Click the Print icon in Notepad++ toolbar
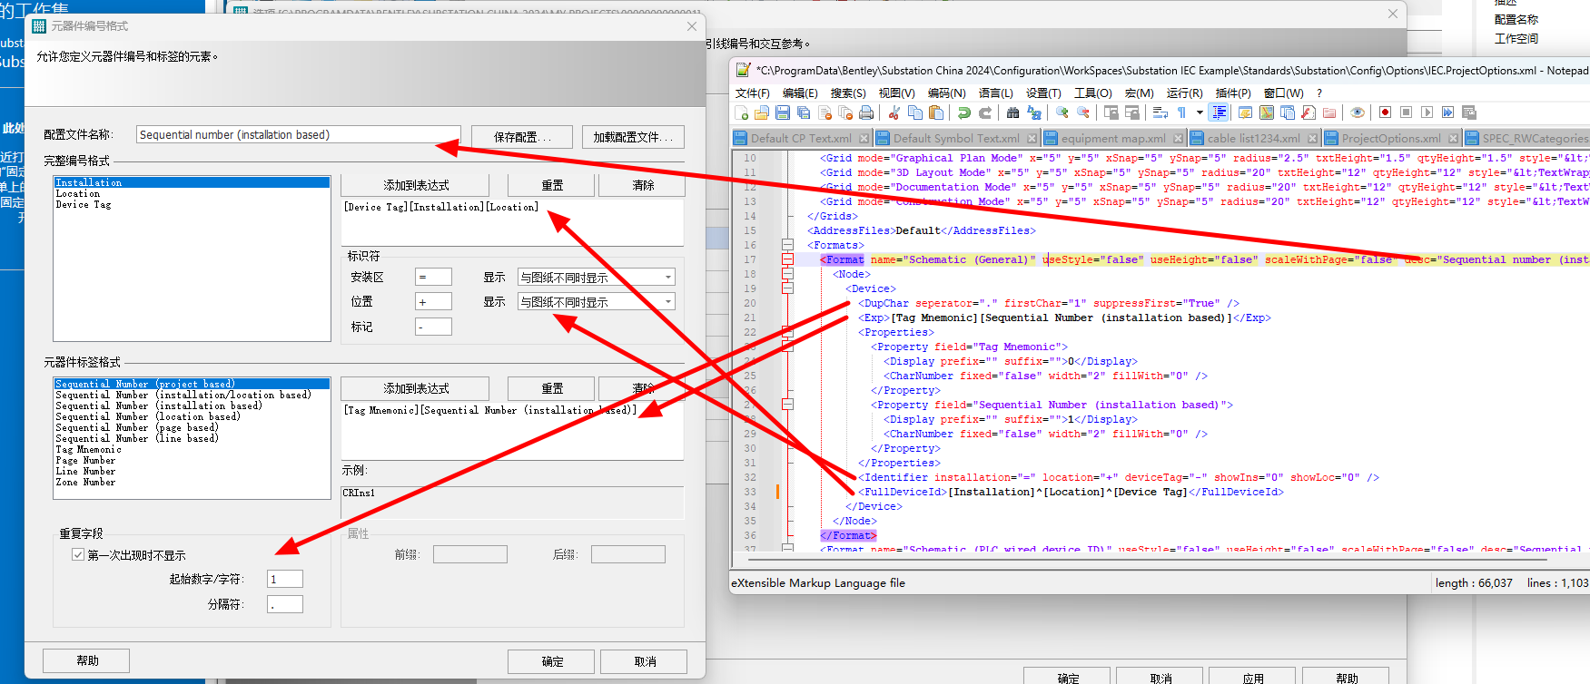1590x684 pixels. point(866,112)
